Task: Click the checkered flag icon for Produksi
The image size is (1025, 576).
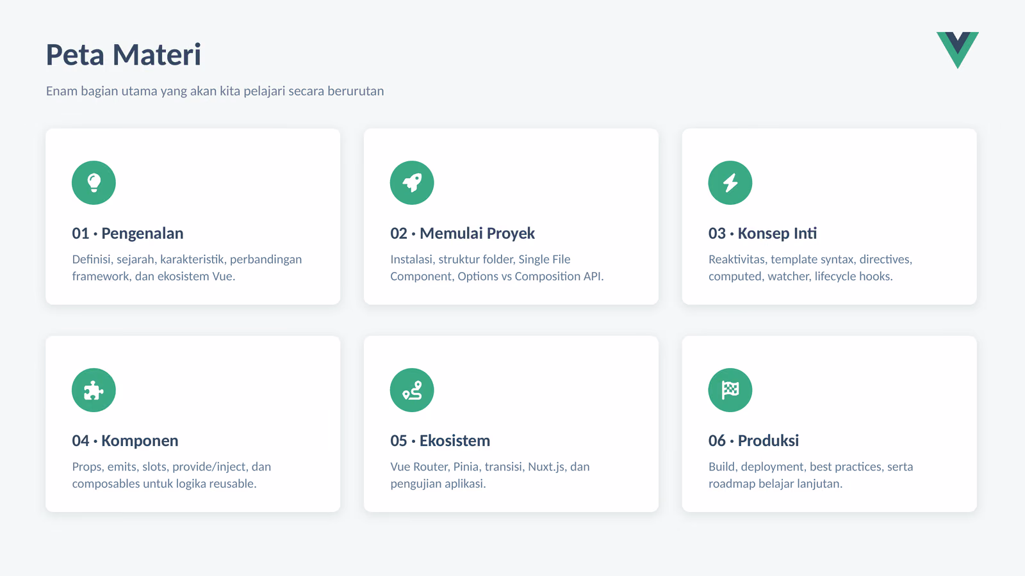Action: [730, 390]
